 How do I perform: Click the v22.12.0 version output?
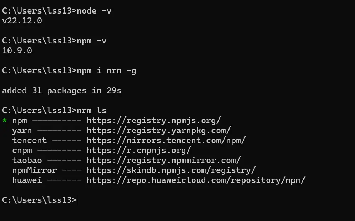[x=22, y=21]
